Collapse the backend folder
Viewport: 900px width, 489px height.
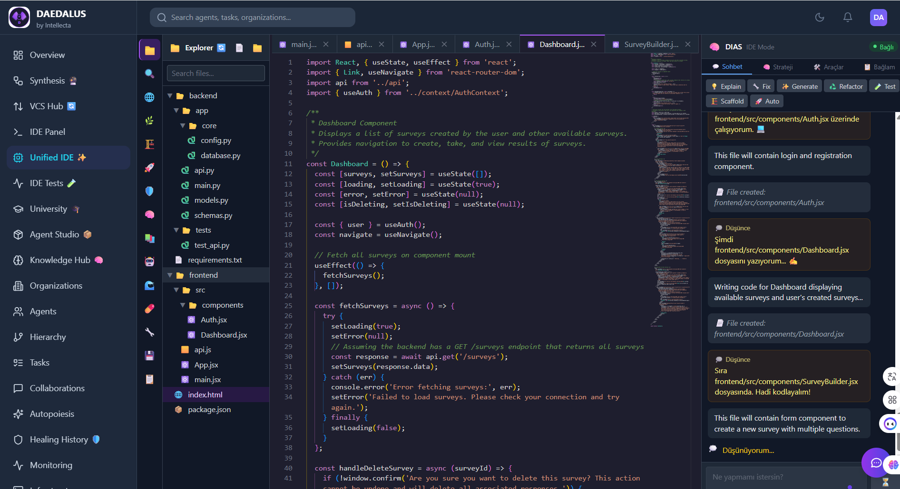tap(170, 96)
